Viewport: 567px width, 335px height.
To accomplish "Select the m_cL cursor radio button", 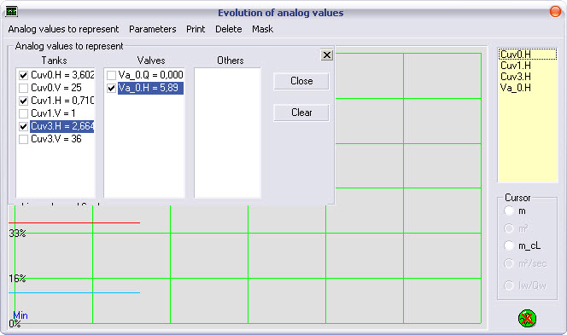I will tap(509, 245).
